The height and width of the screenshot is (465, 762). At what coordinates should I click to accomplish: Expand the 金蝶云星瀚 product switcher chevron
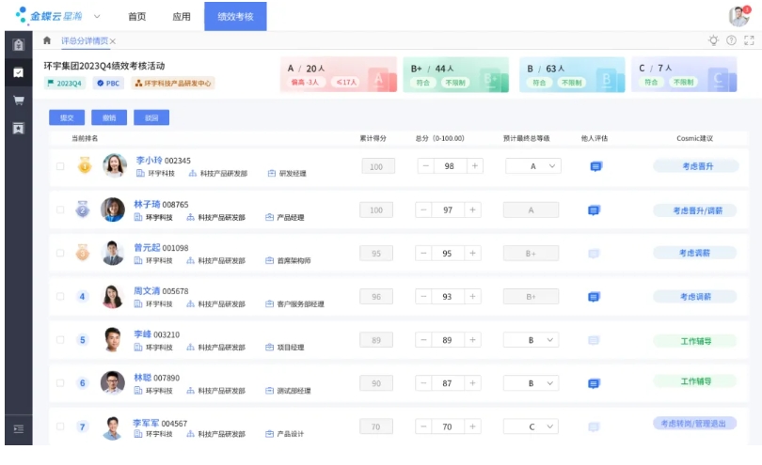tap(97, 17)
